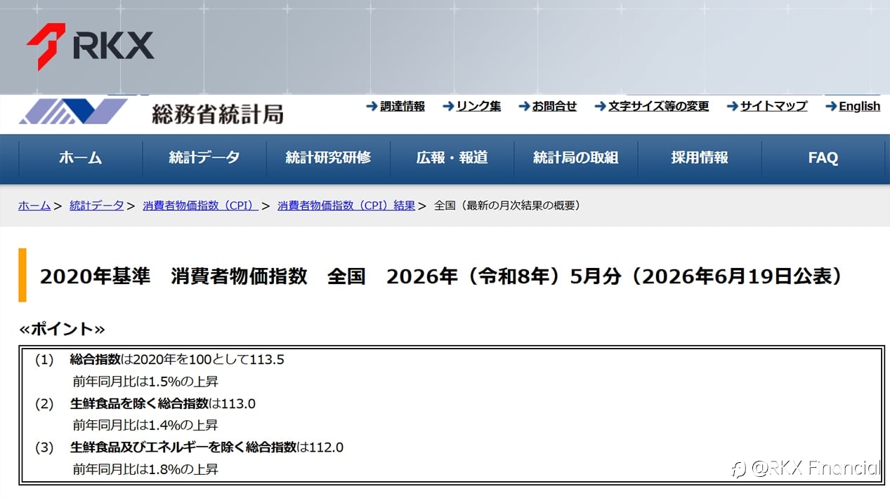Go to ホーム in the navigation bar
Screen dimensions: 890x498
[x=81, y=158]
